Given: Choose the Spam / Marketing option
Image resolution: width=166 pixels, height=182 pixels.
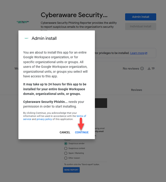Looking at the screenshot, I should pyautogui.click(x=66, y=153).
